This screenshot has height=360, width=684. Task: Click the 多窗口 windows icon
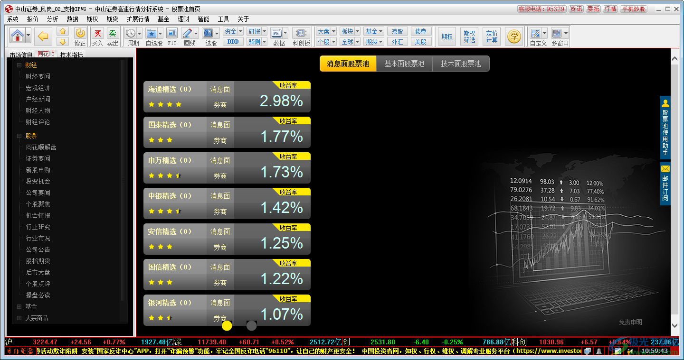pos(557,33)
